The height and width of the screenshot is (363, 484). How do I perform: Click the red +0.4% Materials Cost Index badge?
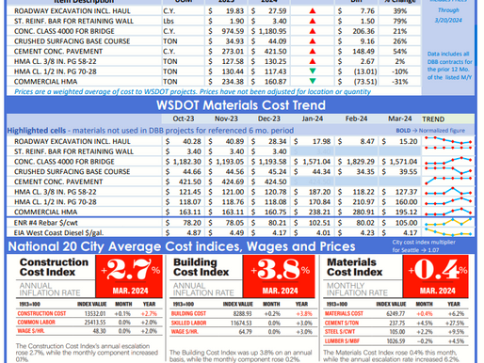(436, 276)
